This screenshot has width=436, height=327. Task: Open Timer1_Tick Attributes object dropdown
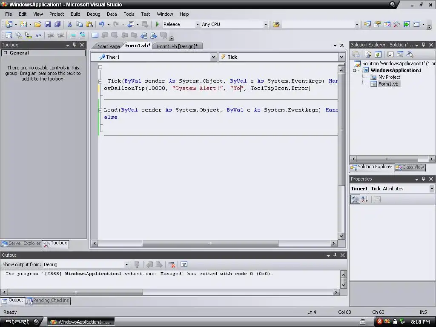point(432,189)
